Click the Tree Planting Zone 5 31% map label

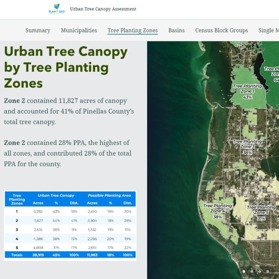[x=261, y=213]
